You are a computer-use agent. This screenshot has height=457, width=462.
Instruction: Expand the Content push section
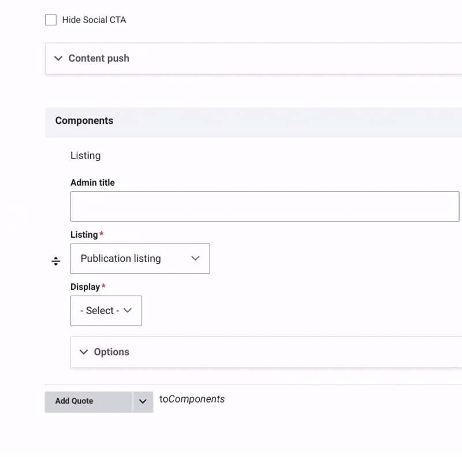click(x=99, y=58)
